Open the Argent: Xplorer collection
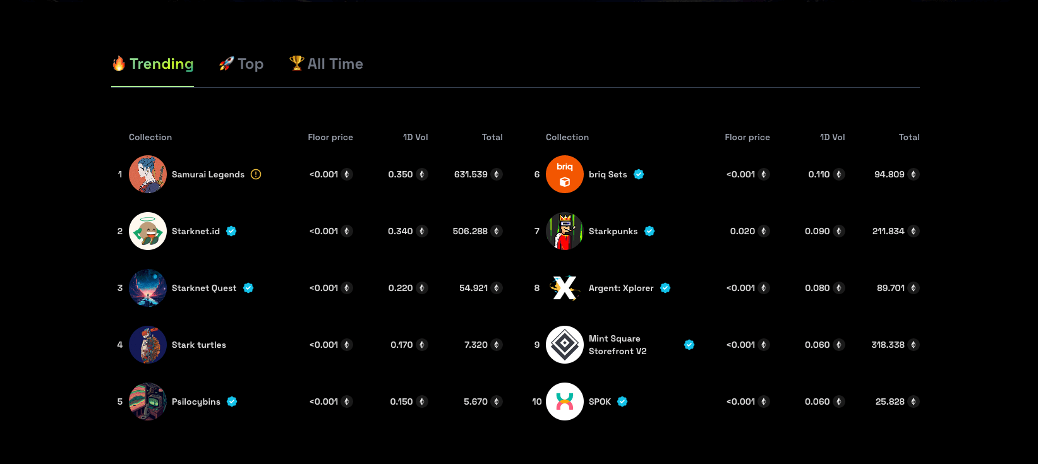The image size is (1038, 464). (x=621, y=288)
